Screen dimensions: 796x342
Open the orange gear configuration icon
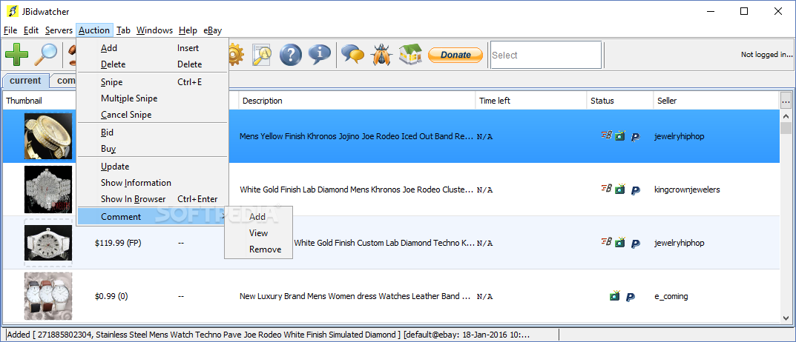coord(236,55)
